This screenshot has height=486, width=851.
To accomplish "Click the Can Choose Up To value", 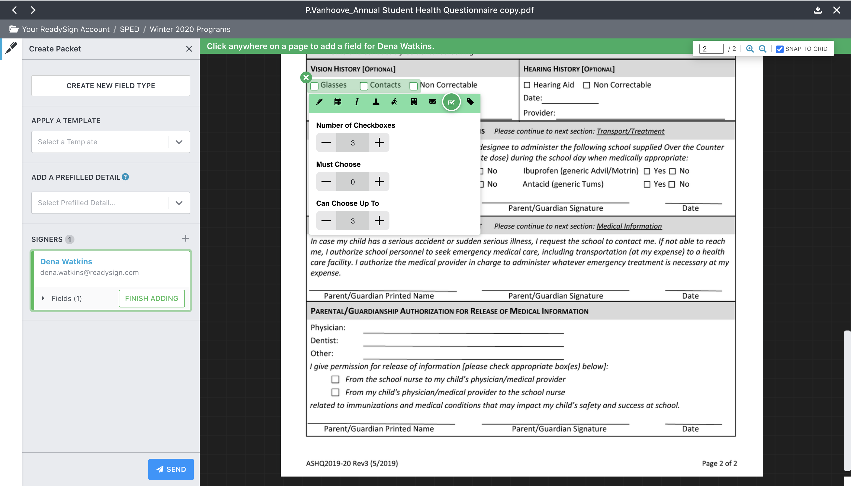I will [x=353, y=221].
